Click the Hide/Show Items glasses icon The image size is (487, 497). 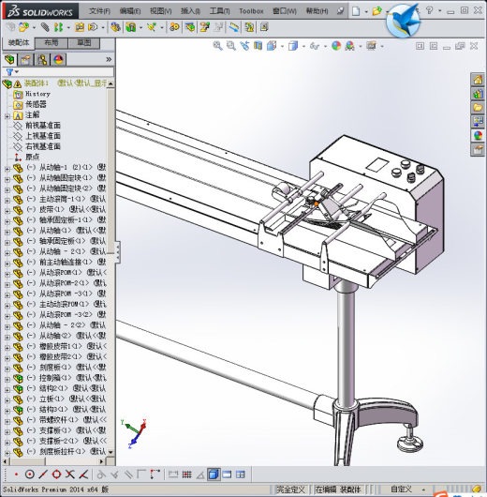coord(314,46)
